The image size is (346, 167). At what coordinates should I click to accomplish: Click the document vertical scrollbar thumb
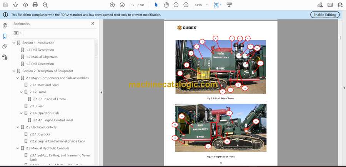pos(340,38)
